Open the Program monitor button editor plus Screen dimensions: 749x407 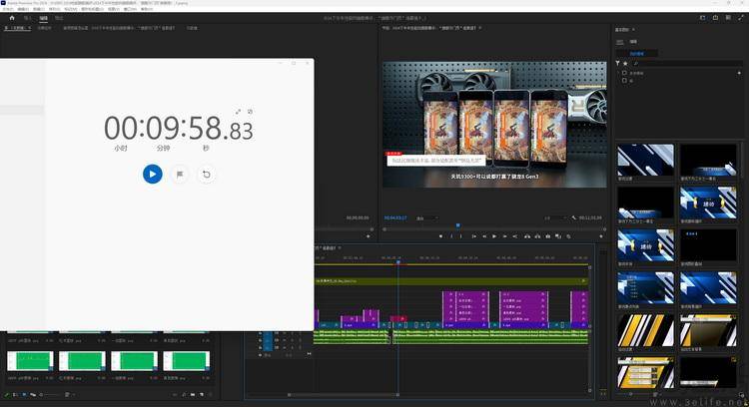(601, 236)
